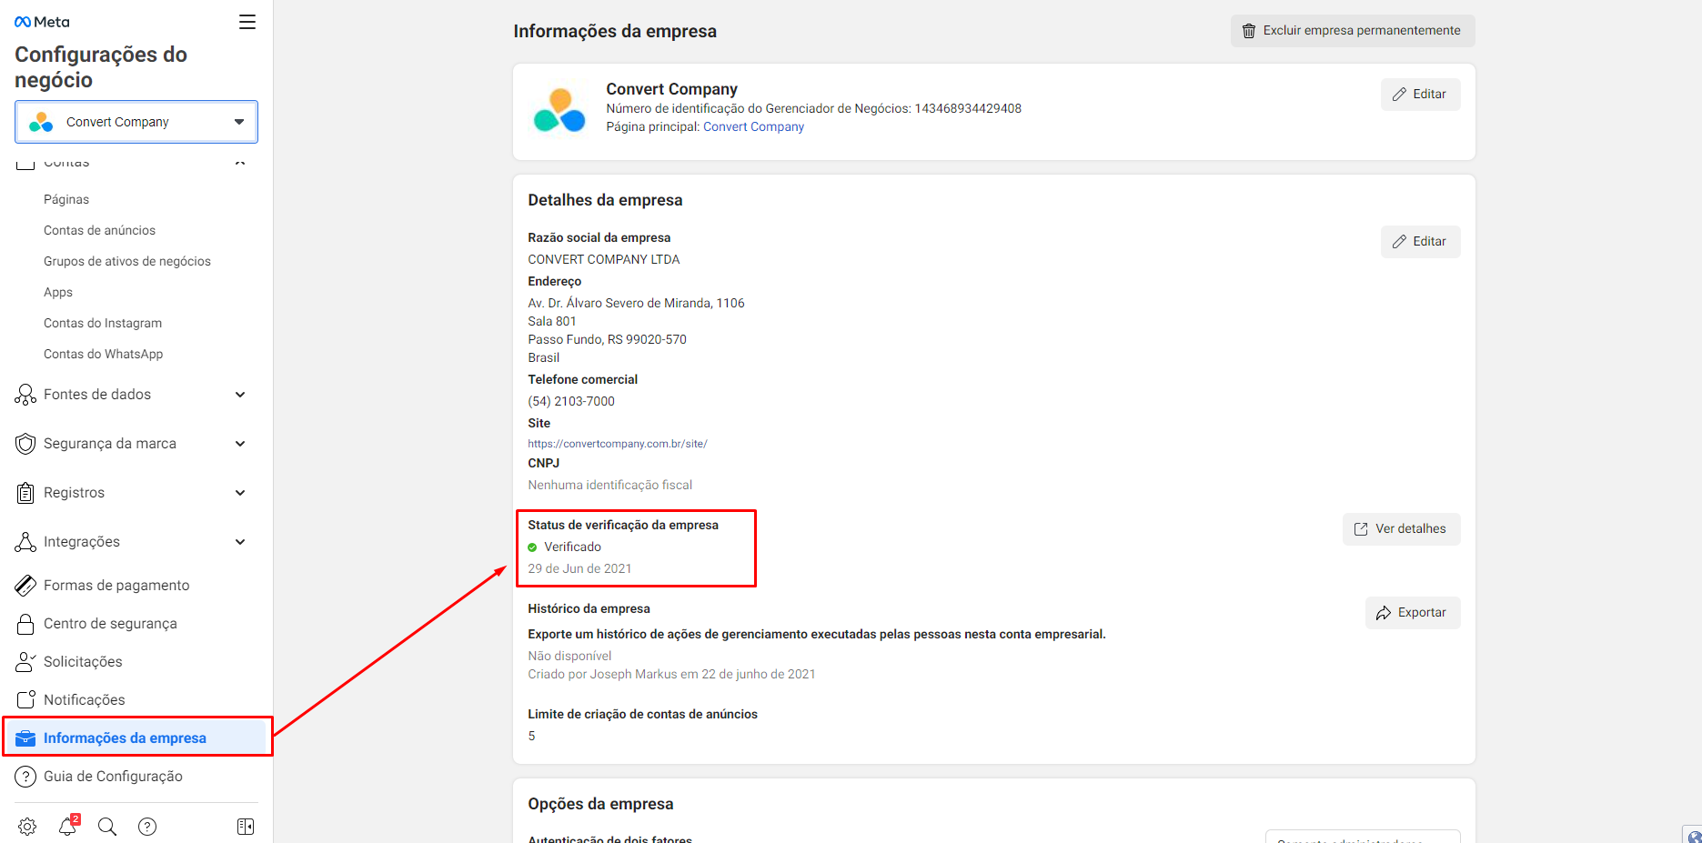Open the Páginas menu item
Screen dimensions: 1702x843
66,199
